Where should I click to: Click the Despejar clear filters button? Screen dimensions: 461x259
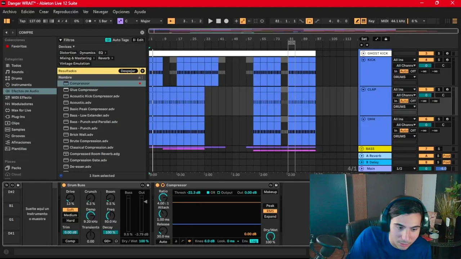(128, 71)
